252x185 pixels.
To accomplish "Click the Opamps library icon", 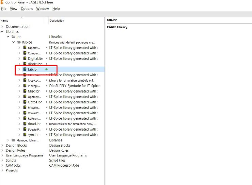I will (25, 97).
